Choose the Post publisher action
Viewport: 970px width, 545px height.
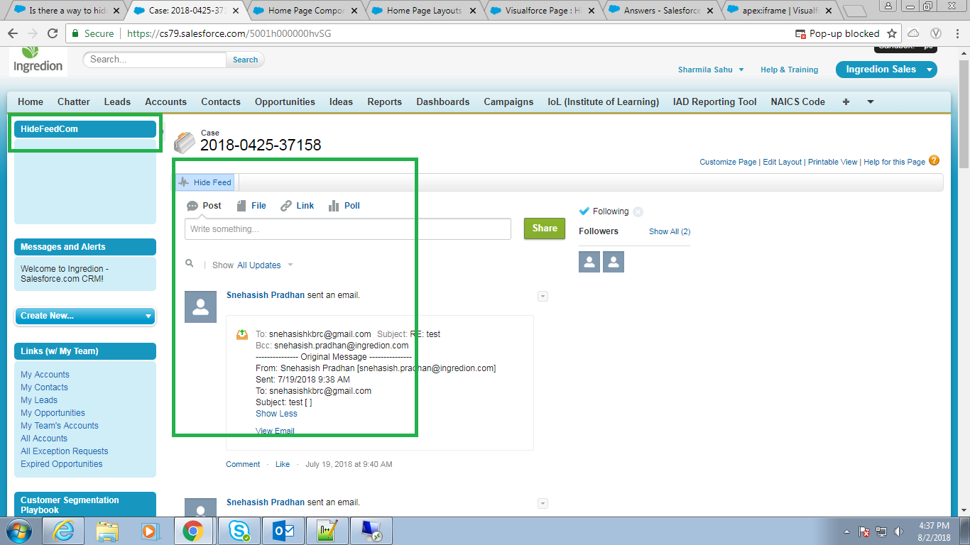pyautogui.click(x=205, y=206)
